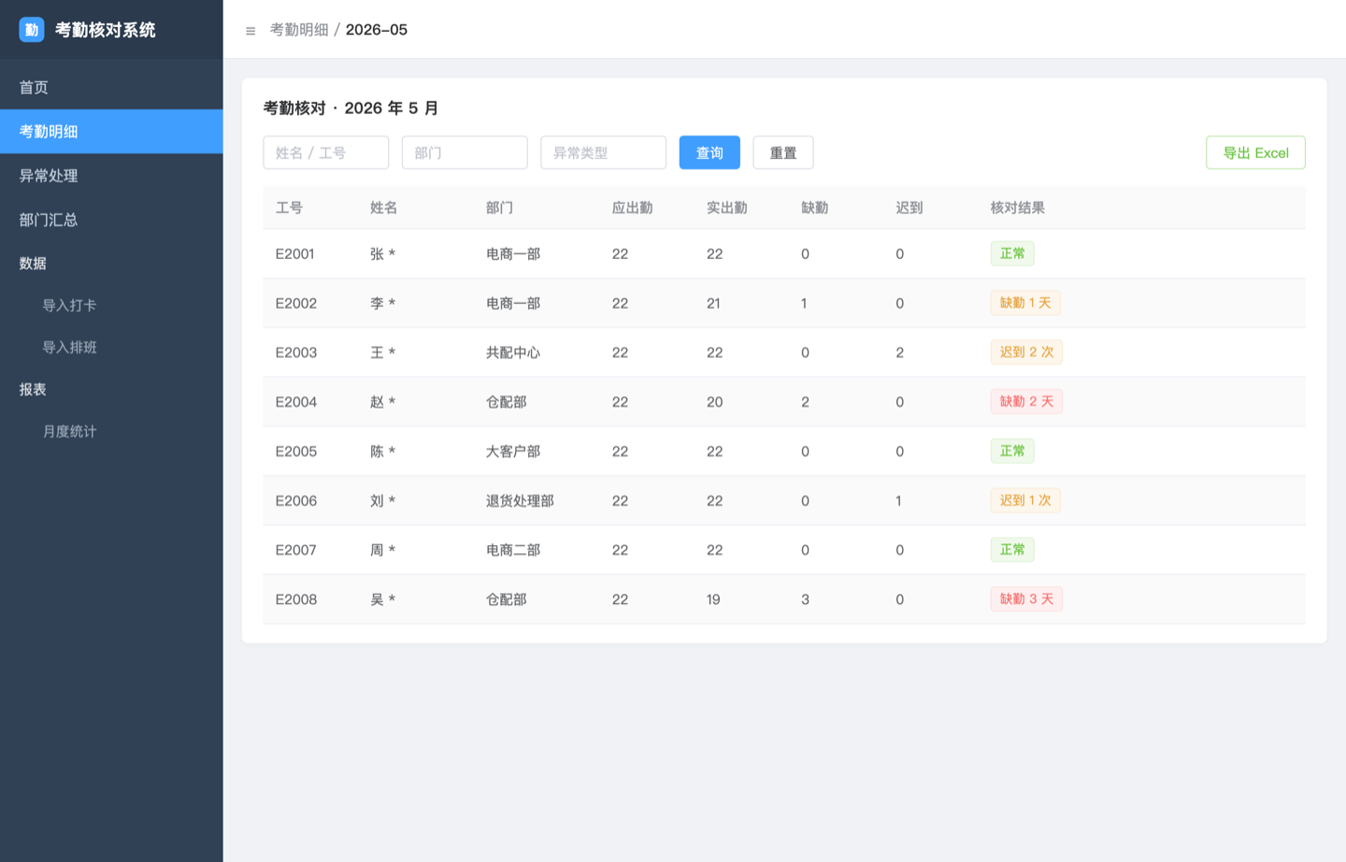Click 退货处理部 department cell
This screenshot has width=1346, height=862.
pyautogui.click(x=520, y=501)
